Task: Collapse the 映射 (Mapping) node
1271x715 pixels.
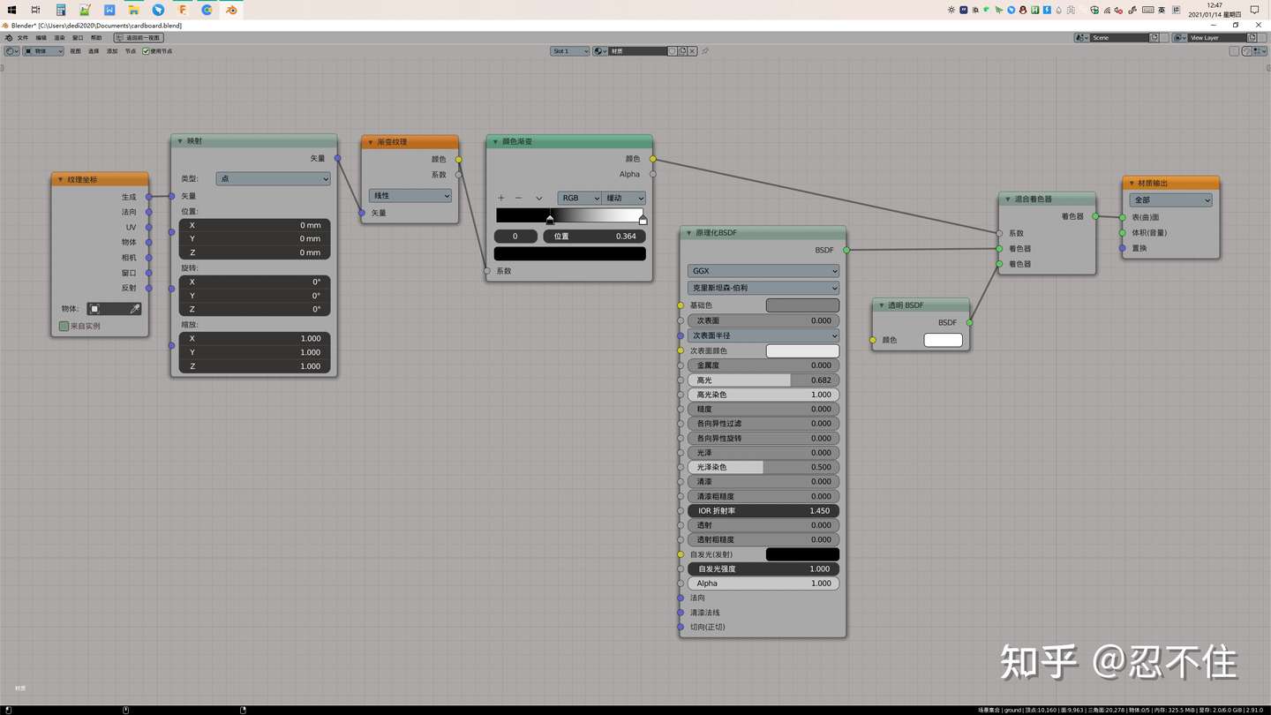Action: pos(180,141)
